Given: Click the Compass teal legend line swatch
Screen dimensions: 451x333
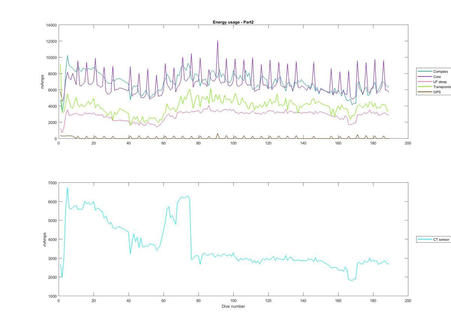Looking at the screenshot, I should (x=425, y=71).
